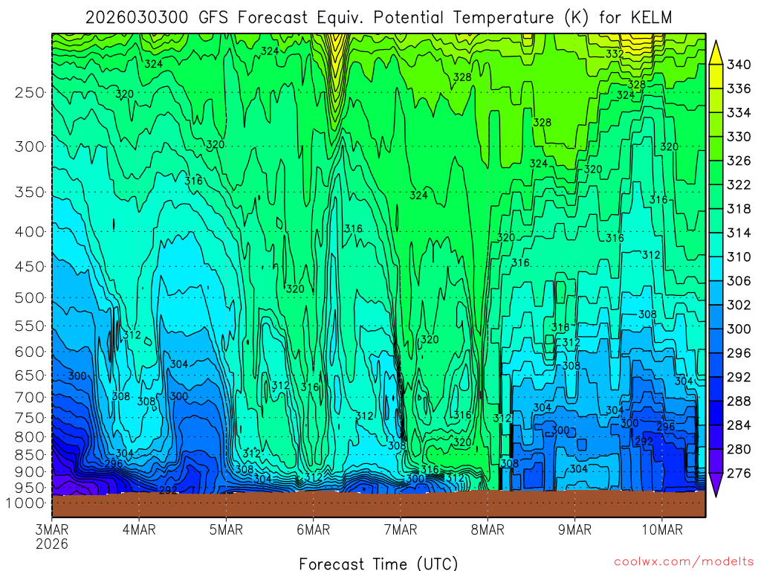Select the 10MAR time axis label
This screenshot has height=571, width=761.
[662, 529]
